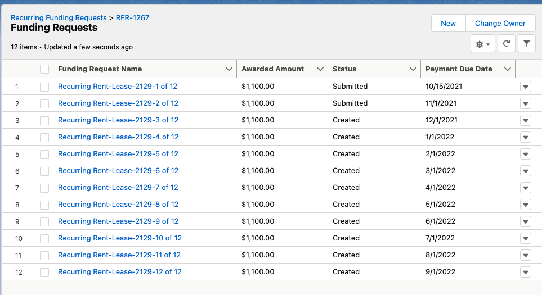Image resolution: width=542 pixels, height=295 pixels.
Task: Tick the select-all checkbox in header
Action: click(44, 69)
